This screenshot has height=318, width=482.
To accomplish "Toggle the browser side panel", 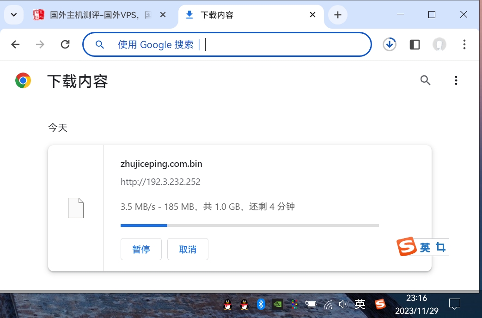I will pos(415,44).
